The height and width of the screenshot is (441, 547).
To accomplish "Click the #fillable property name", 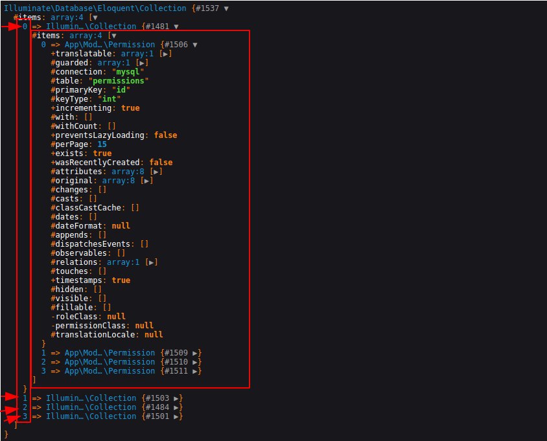I will 72,308.
